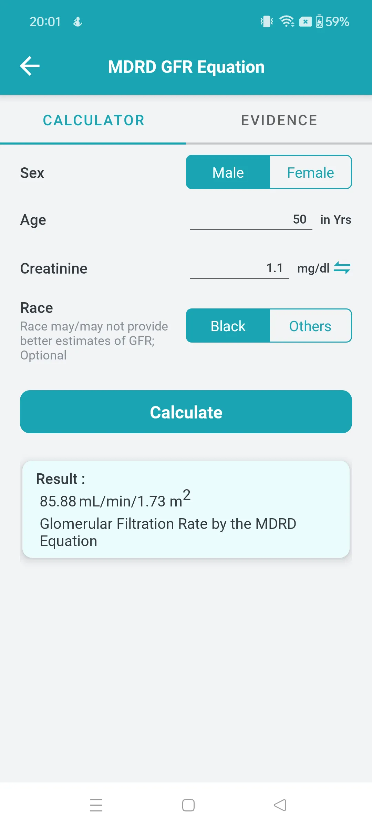Screen dimensions: 372x828
Task: Tap the MDRD GFR Equation title
Action: click(x=186, y=67)
